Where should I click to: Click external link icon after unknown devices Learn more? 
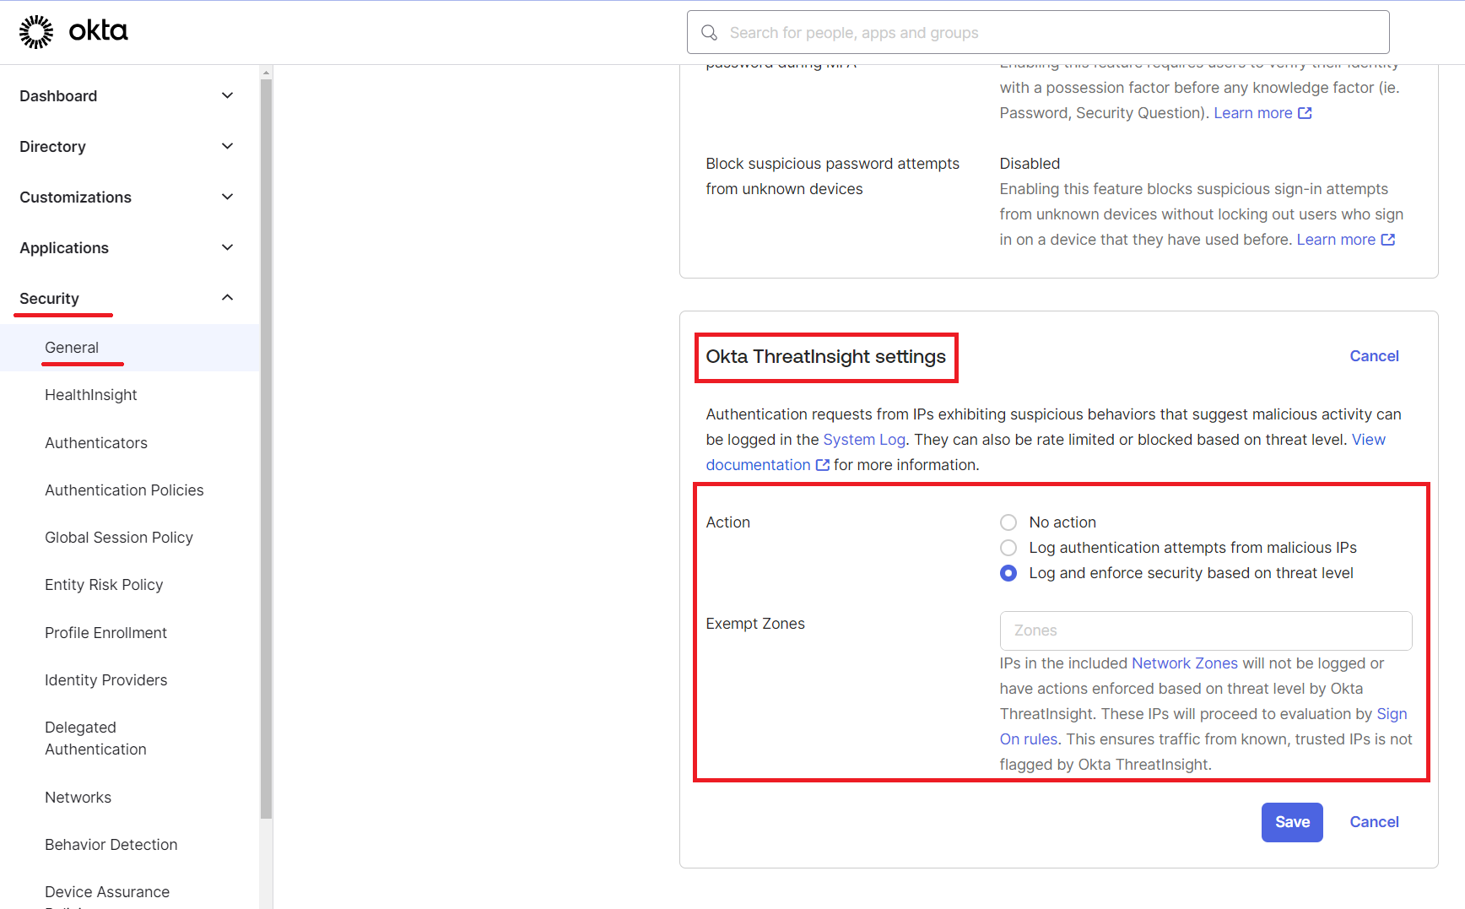click(1388, 240)
